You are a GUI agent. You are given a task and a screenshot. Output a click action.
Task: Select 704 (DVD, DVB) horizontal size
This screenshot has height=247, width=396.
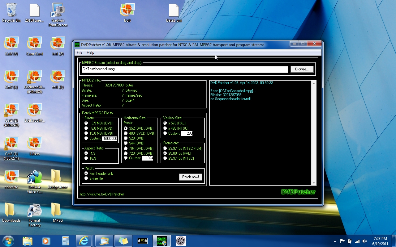tap(126, 148)
